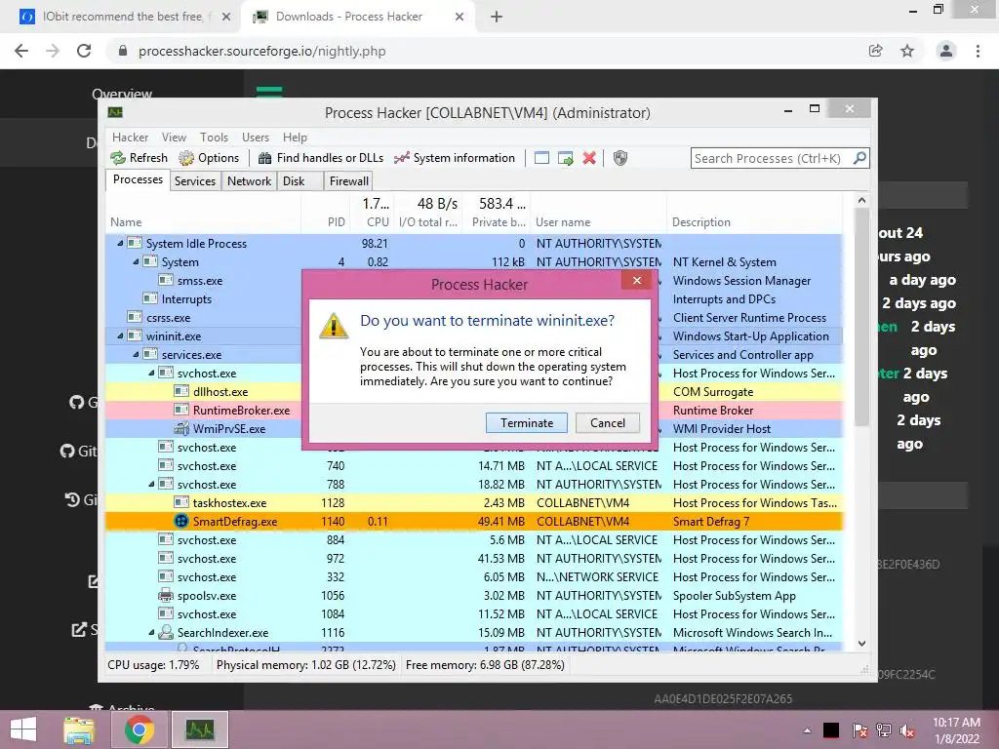Click the find window and thread icon

(x=565, y=158)
